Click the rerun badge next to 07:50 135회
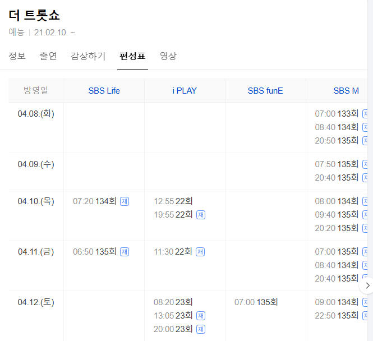The image size is (373, 341). coord(365,164)
